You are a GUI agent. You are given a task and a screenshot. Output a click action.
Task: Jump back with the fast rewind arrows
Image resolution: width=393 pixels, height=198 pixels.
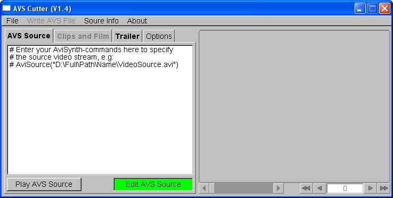coord(306,188)
